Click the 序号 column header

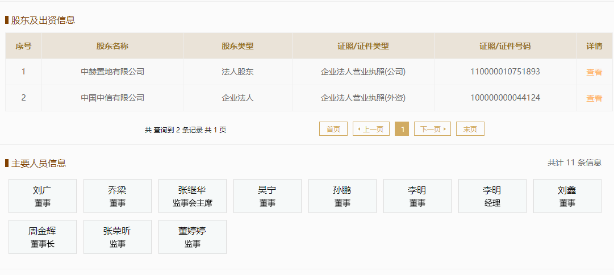click(23, 46)
